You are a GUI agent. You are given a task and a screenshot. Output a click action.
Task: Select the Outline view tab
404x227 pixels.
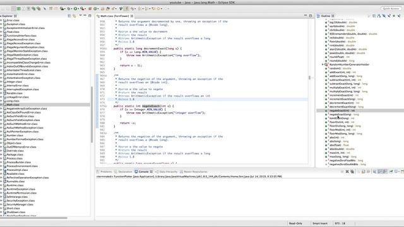326,16
